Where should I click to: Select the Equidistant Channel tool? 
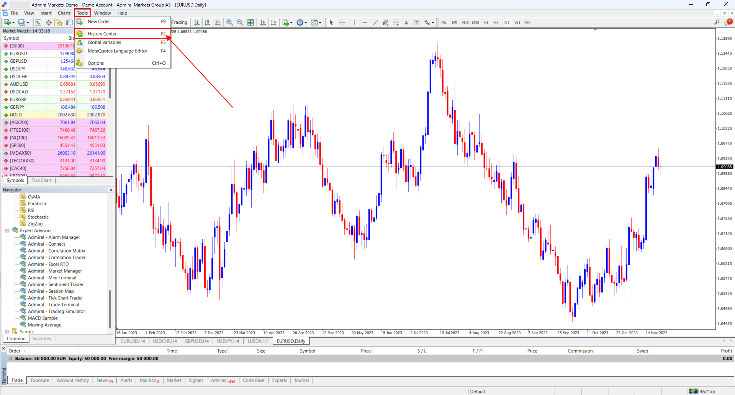click(385, 23)
